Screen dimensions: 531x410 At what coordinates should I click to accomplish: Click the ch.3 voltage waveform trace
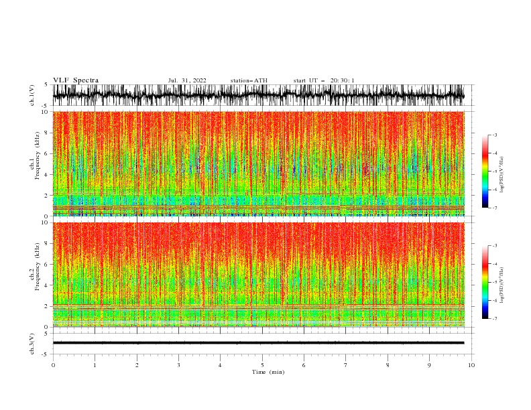(x=258, y=343)
